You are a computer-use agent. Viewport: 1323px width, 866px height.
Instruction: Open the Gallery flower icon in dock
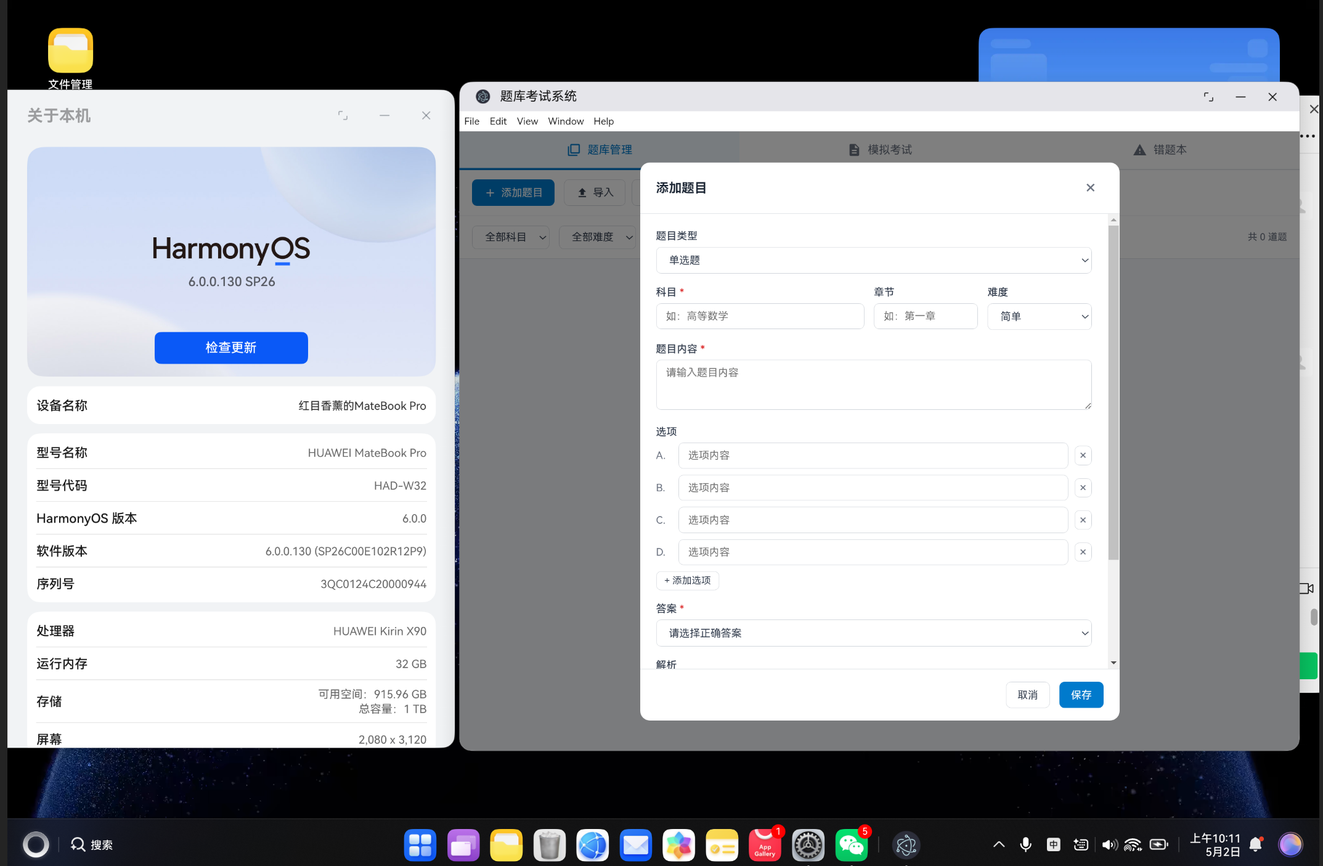click(x=678, y=844)
